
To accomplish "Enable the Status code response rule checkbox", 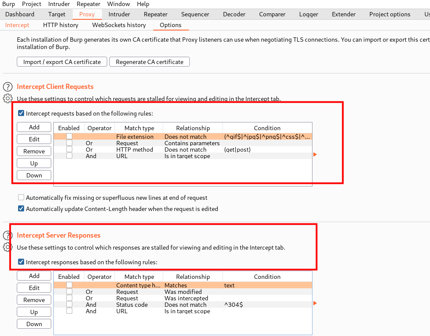I will click(x=69, y=305).
